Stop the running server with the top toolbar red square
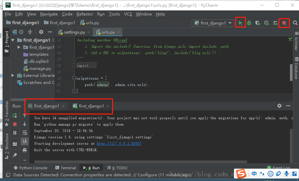Viewport: 299px width, 181px height. click(284, 23)
